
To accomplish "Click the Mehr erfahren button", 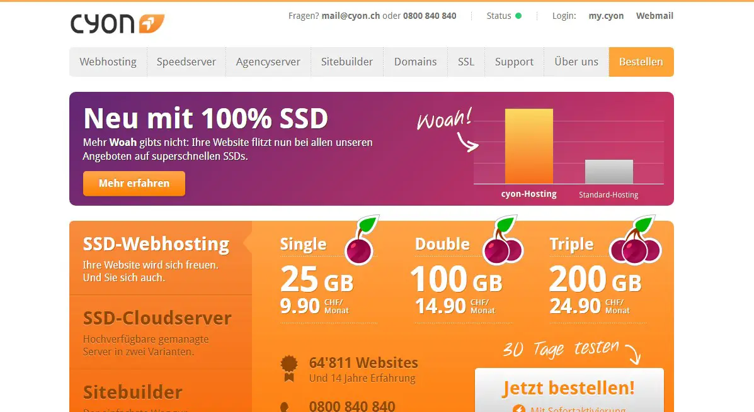I will pyautogui.click(x=134, y=184).
